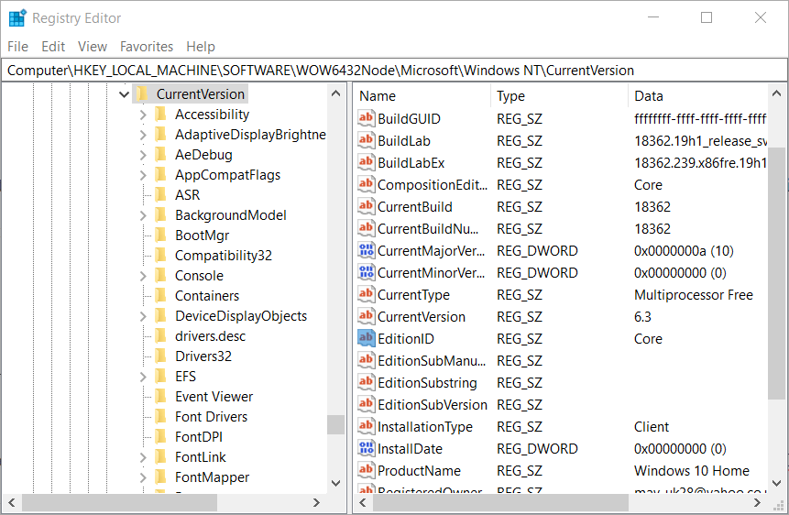Select the CurrentMinorVer... DWORD value icon
Screen dimensions: 789x515
(x=367, y=272)
